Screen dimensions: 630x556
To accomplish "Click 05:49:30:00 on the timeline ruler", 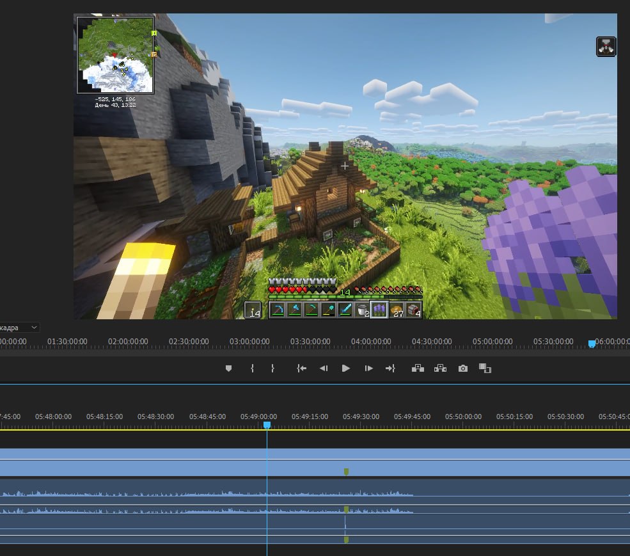I will [361, 417].
